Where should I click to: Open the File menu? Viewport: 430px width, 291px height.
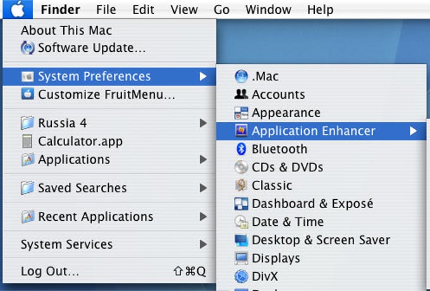pyautogui.click(x=106, y=9)
